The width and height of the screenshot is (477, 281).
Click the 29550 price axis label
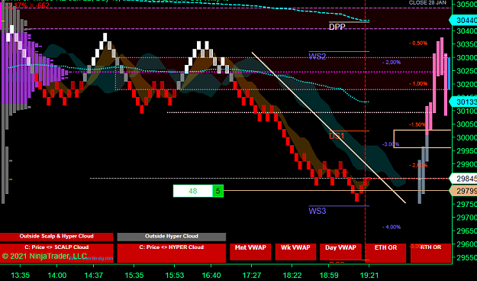click(466, 257)
